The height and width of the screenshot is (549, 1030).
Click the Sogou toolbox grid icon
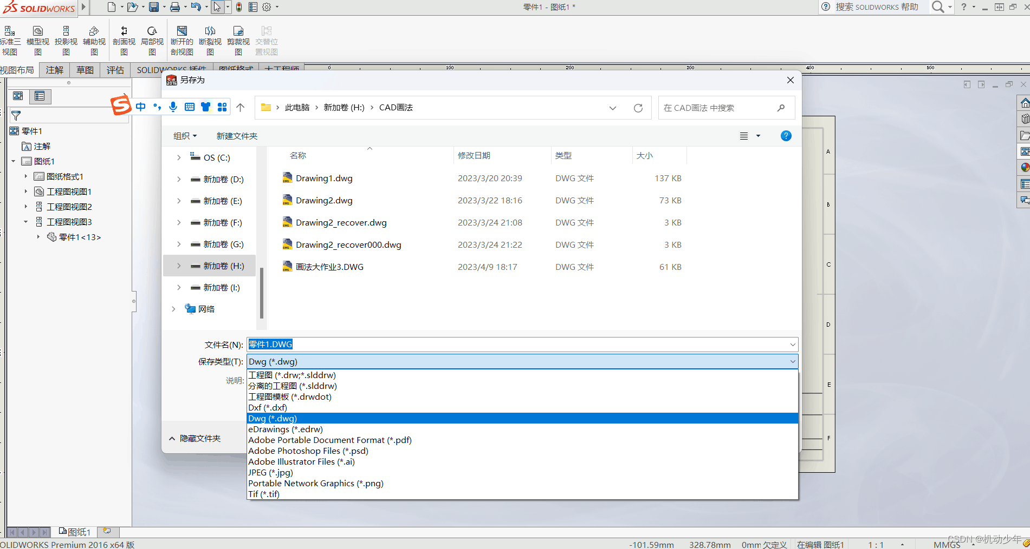[x=222, y=107]
